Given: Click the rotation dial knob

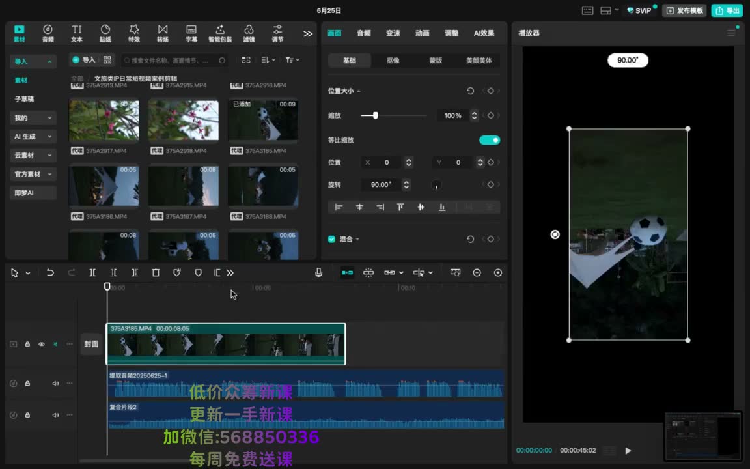Looking at the screenshot, I should click(436, 185).
